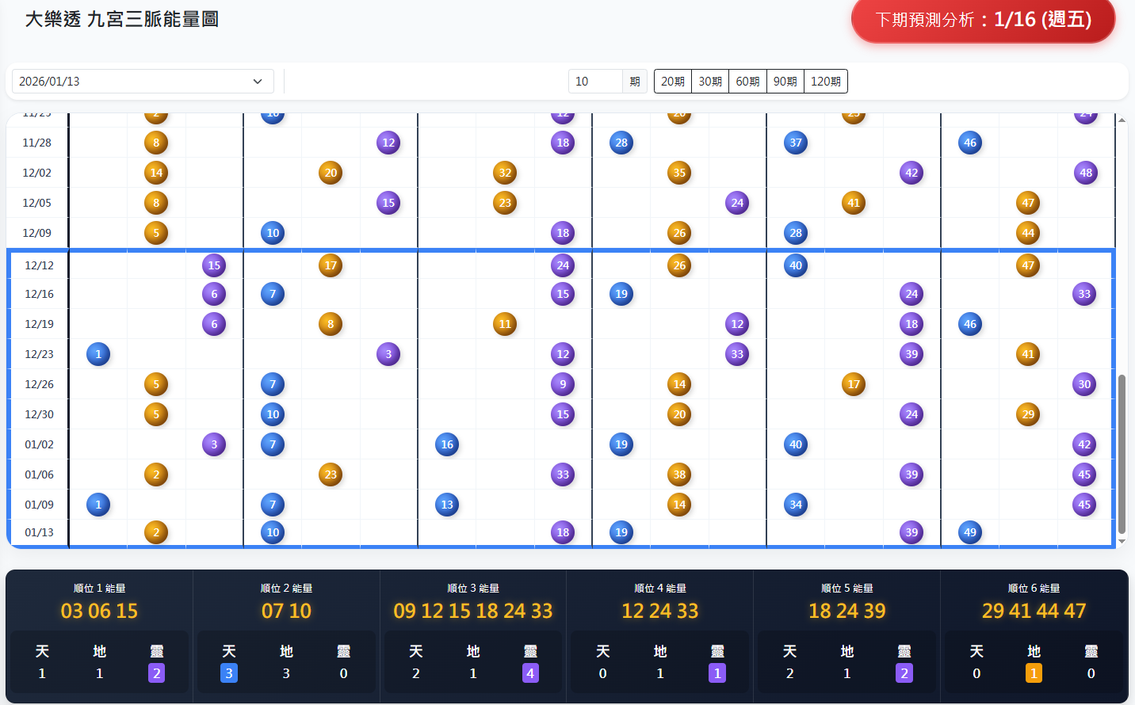Image resolution: width=1135 pixels, height=705 pixels.
Task: Click the highlighted 天 value 3 under 順位 2
Action: (x=229, y=673)
